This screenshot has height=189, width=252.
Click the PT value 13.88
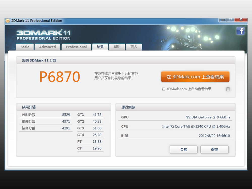[x=97, y=142]
